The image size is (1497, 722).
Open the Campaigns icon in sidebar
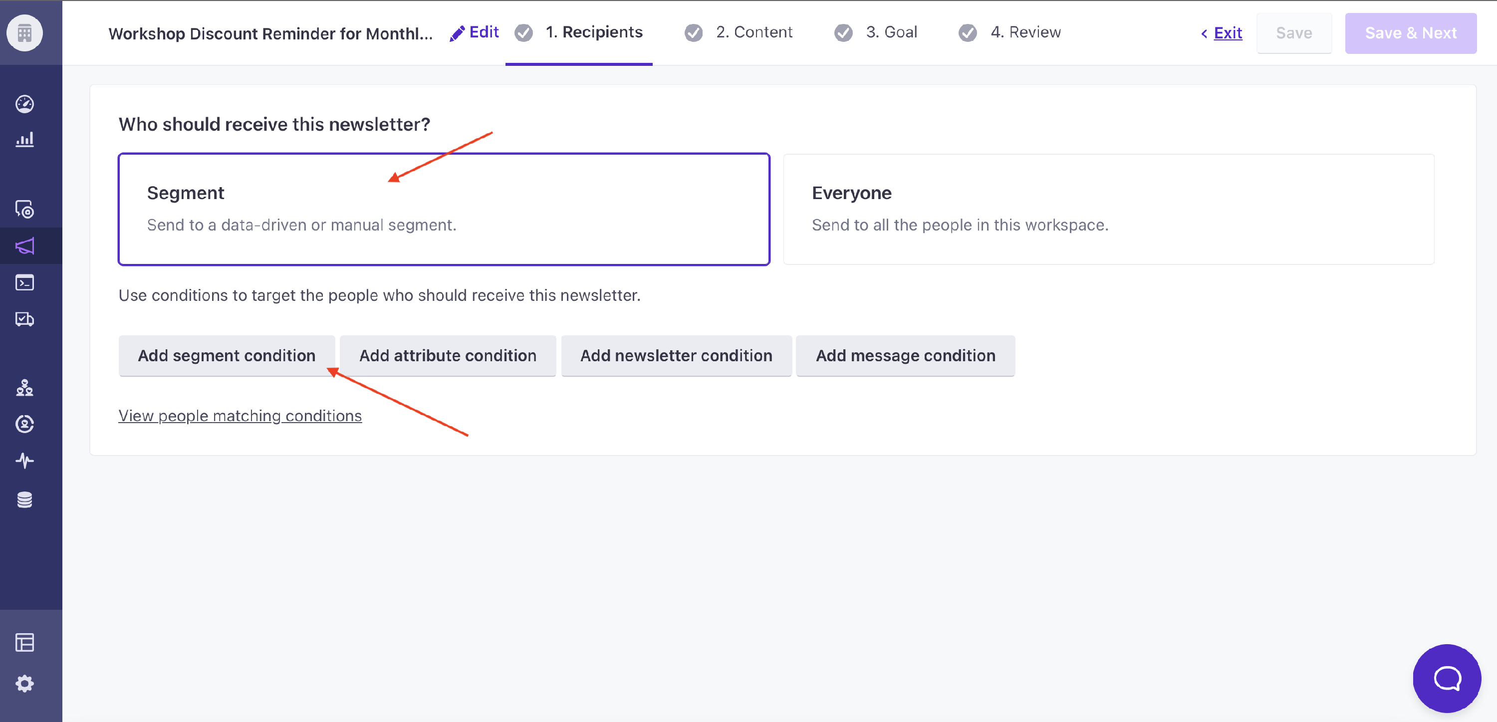pos(24,209)
